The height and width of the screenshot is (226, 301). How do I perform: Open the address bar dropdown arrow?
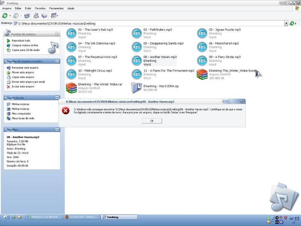[286, 23]
